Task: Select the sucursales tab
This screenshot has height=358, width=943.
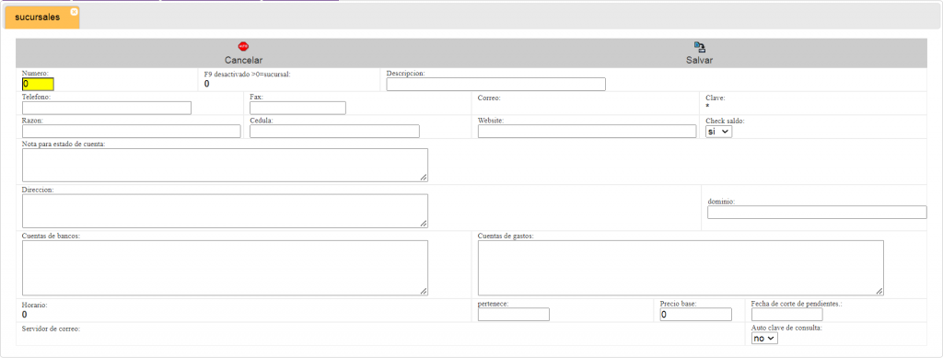Action: (x=41, y=18)
